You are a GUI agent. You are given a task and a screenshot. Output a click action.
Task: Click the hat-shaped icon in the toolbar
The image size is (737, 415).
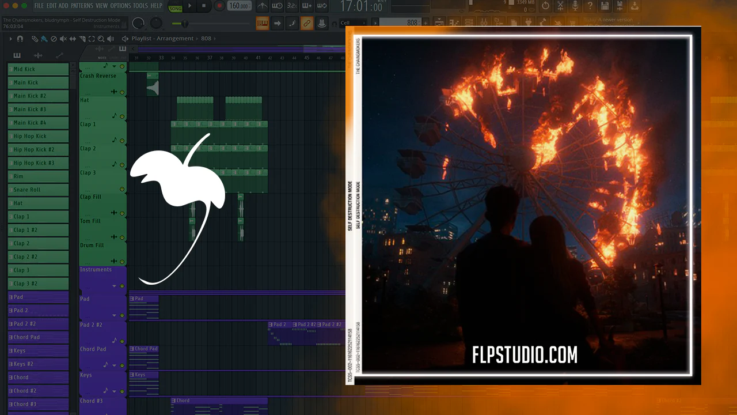click(x=322, y=23)
